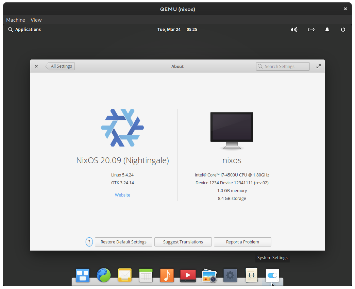
Task: Click the NixOS 20.09 (Nightingale) title
Action: coord(122,160)
